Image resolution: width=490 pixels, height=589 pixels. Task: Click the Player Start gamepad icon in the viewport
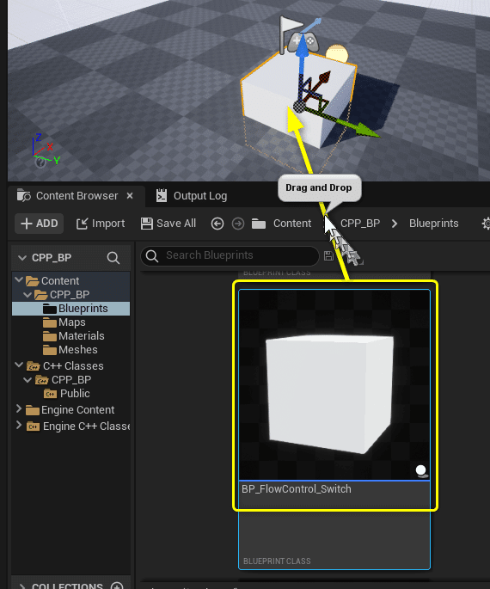303,40
